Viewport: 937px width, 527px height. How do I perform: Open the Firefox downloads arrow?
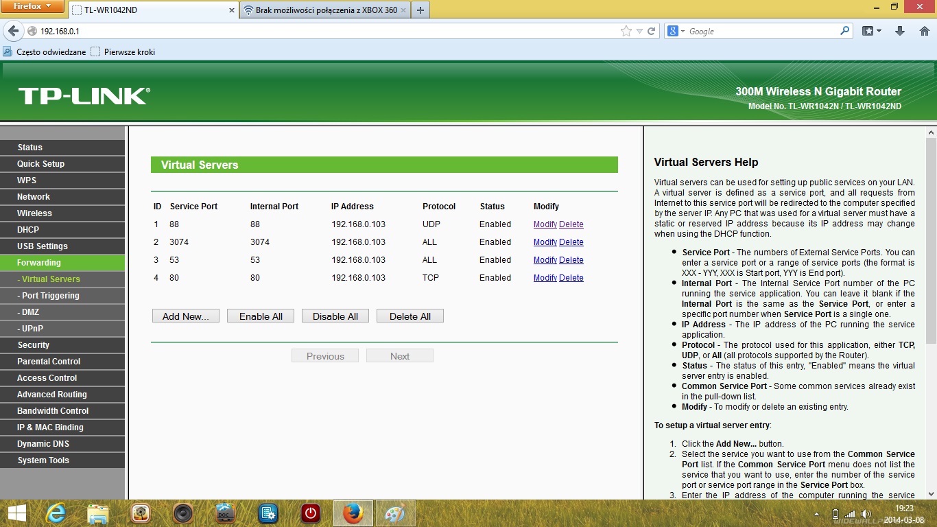pos(900,31)
